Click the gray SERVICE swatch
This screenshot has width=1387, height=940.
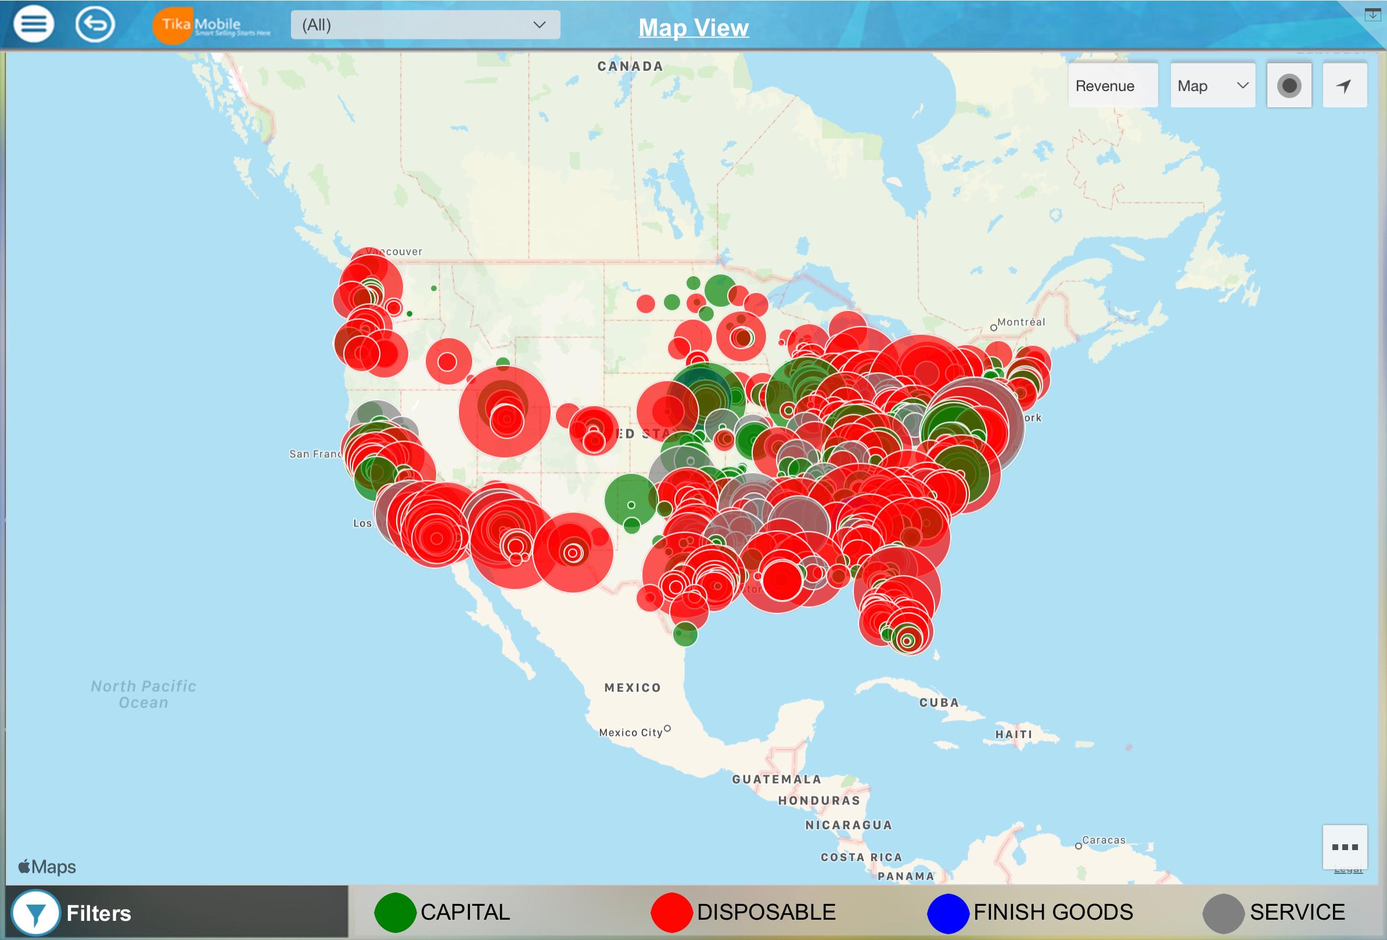(1223, 913)
